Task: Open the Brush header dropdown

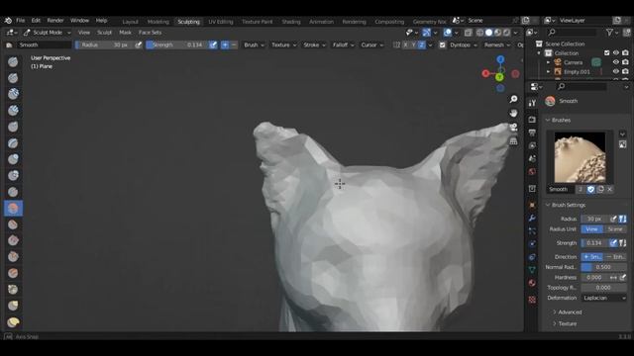Action: (254, 45)
